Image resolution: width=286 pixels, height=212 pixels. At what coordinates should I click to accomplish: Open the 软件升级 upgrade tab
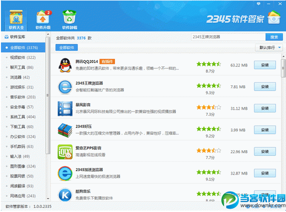[x=43, y=20]
